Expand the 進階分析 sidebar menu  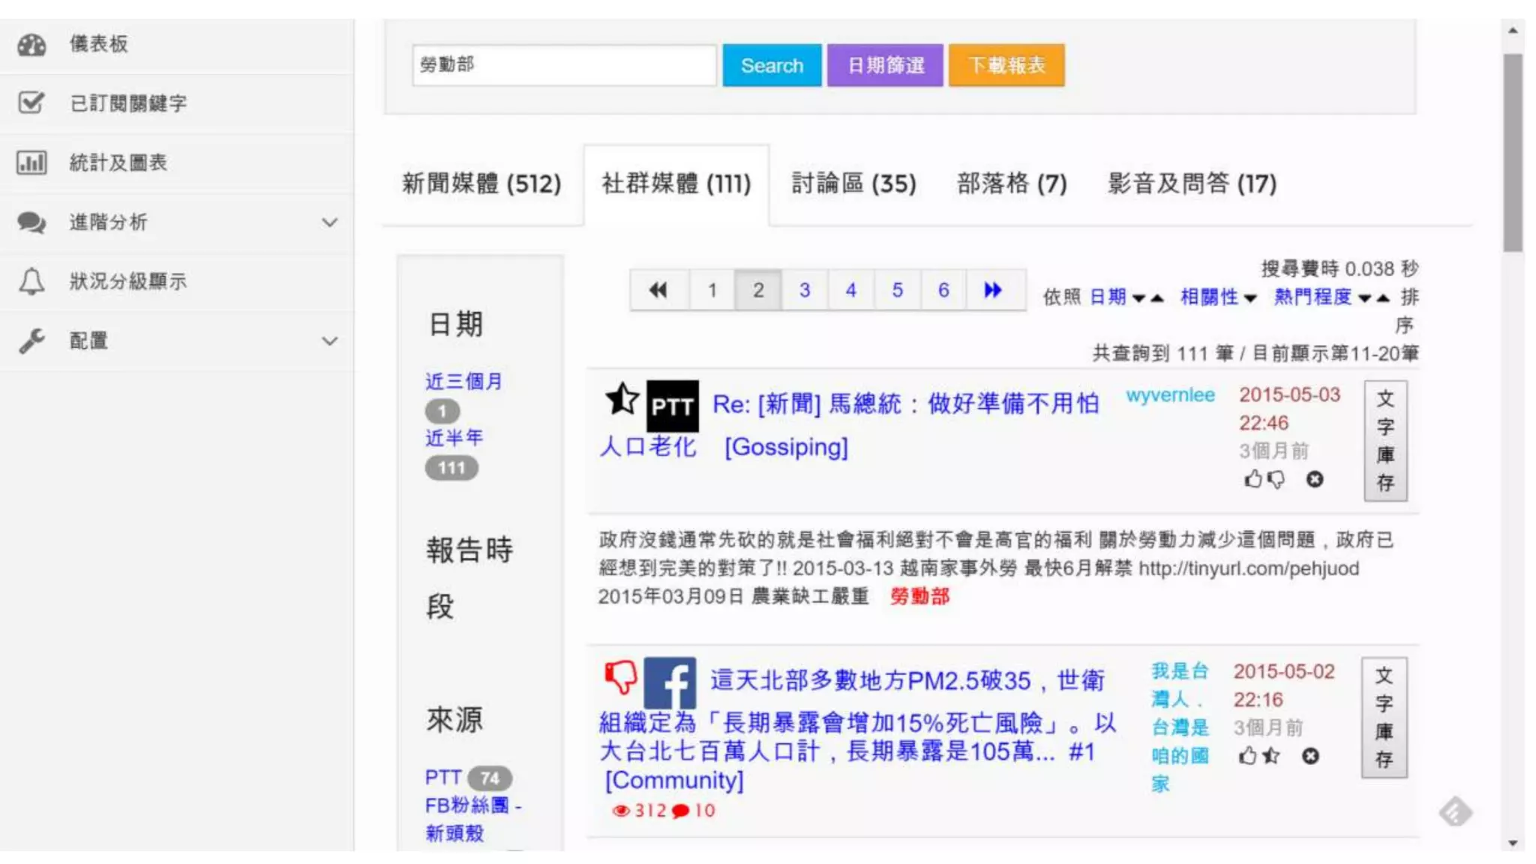tap(328, 223)
